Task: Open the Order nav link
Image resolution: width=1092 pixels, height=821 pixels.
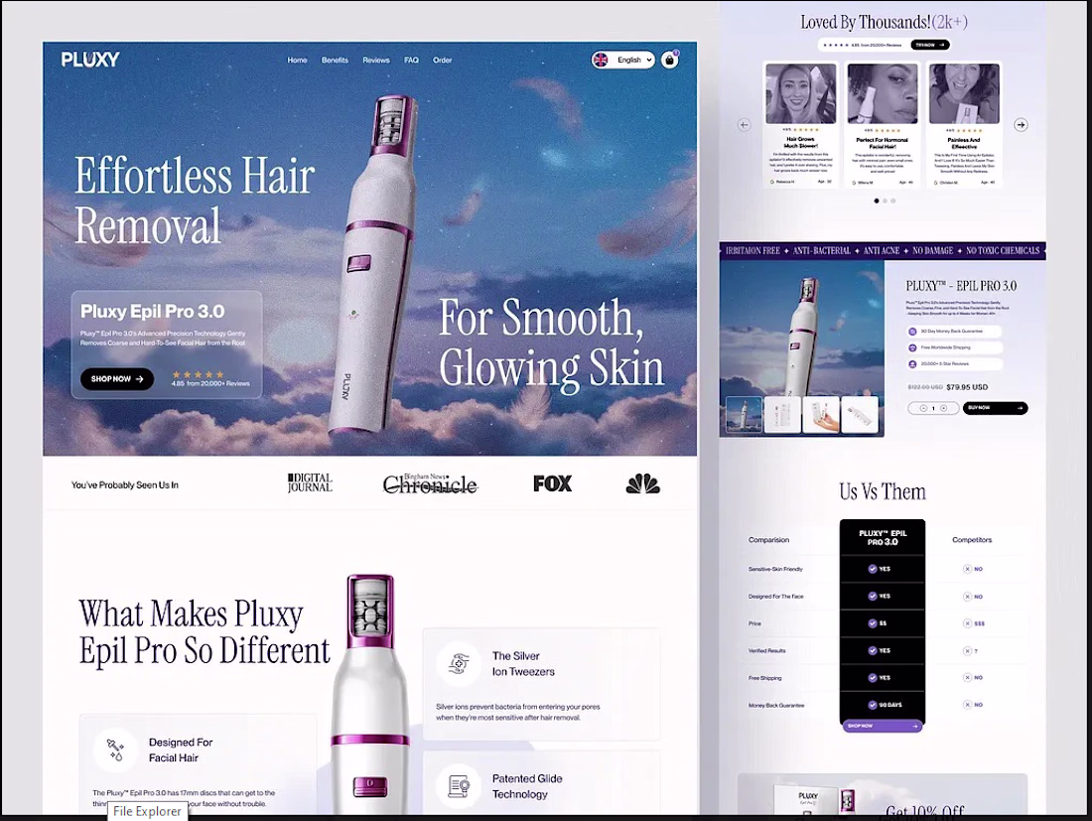Action: point(442,60)
